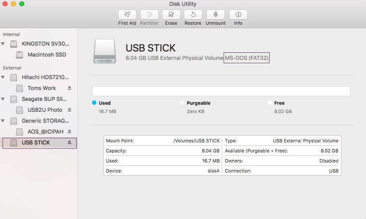Screen dimensions: 366x219
Task: Click the striped Purgeable legend dot
Action: point(182,103)
